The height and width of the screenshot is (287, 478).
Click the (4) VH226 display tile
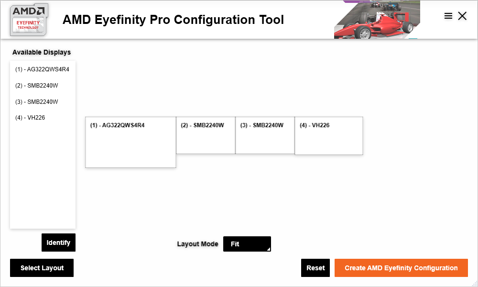click(329, 136)
